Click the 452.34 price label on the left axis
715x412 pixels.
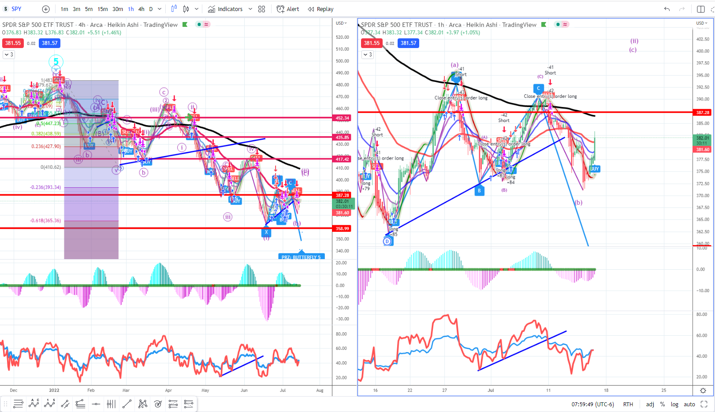tap(343, 118)
